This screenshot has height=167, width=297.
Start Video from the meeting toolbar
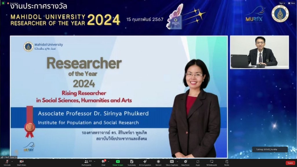21,163
